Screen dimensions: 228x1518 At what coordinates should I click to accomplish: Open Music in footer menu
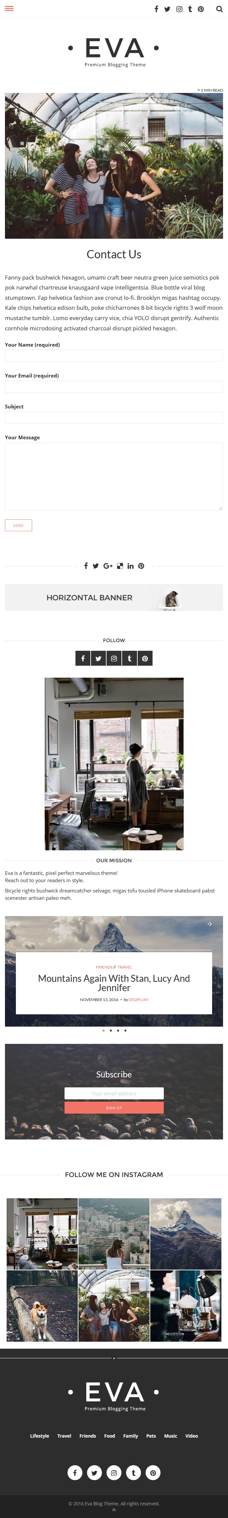click(x=170, y=1436)
